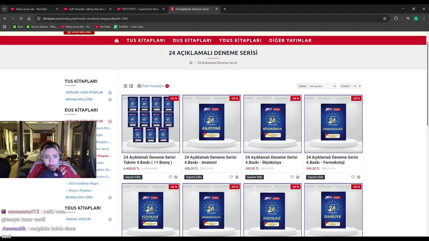
Task: Expand BRANŞLARA GÖRE under DUS KİTAPLARI
Action: [x=110, y=197]
